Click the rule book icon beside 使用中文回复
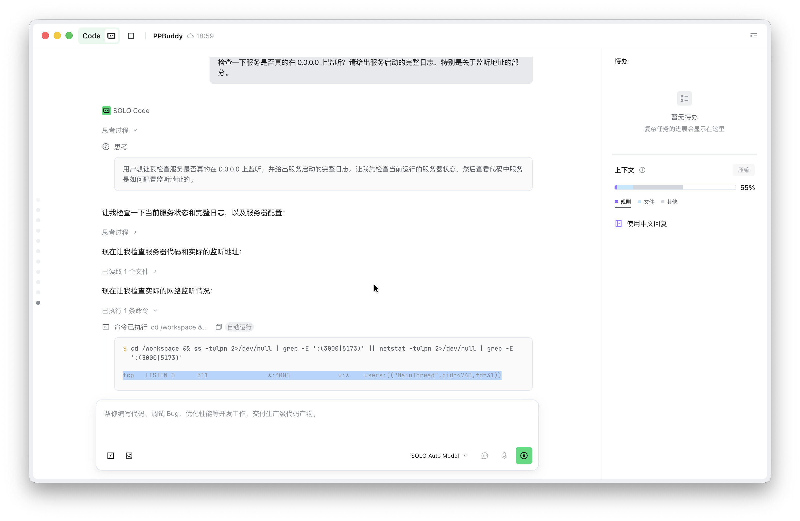This screenshot has height=521, width=800. (x=619, y=224)
